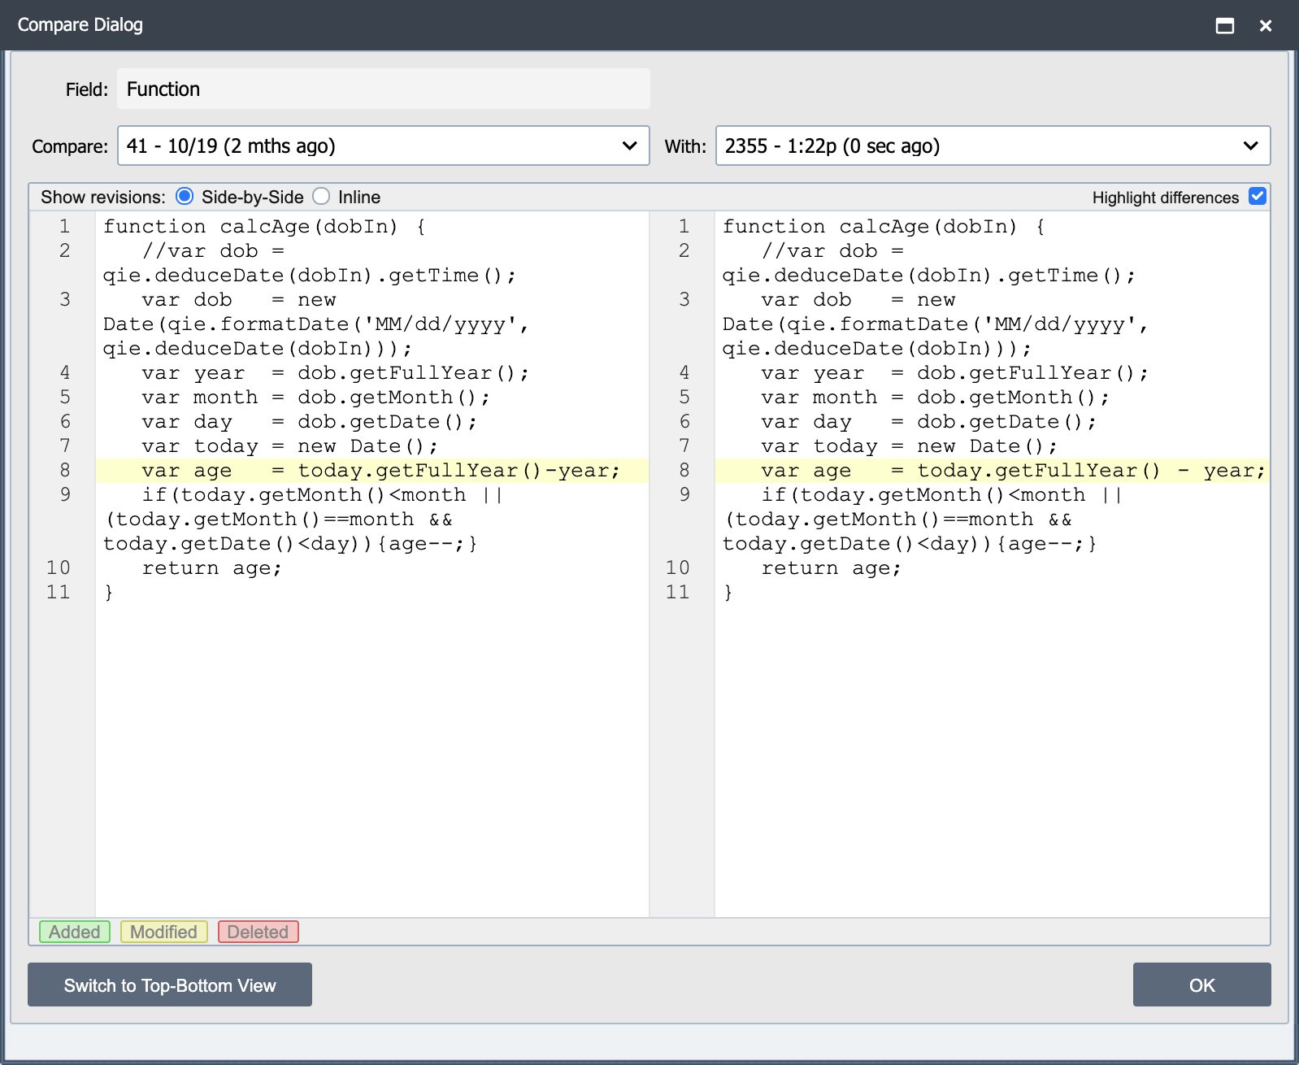The width and height of the screenshot is (1299, 1065).
Task: Click the green Added legend swatch
Action: [x=75, y=932]
